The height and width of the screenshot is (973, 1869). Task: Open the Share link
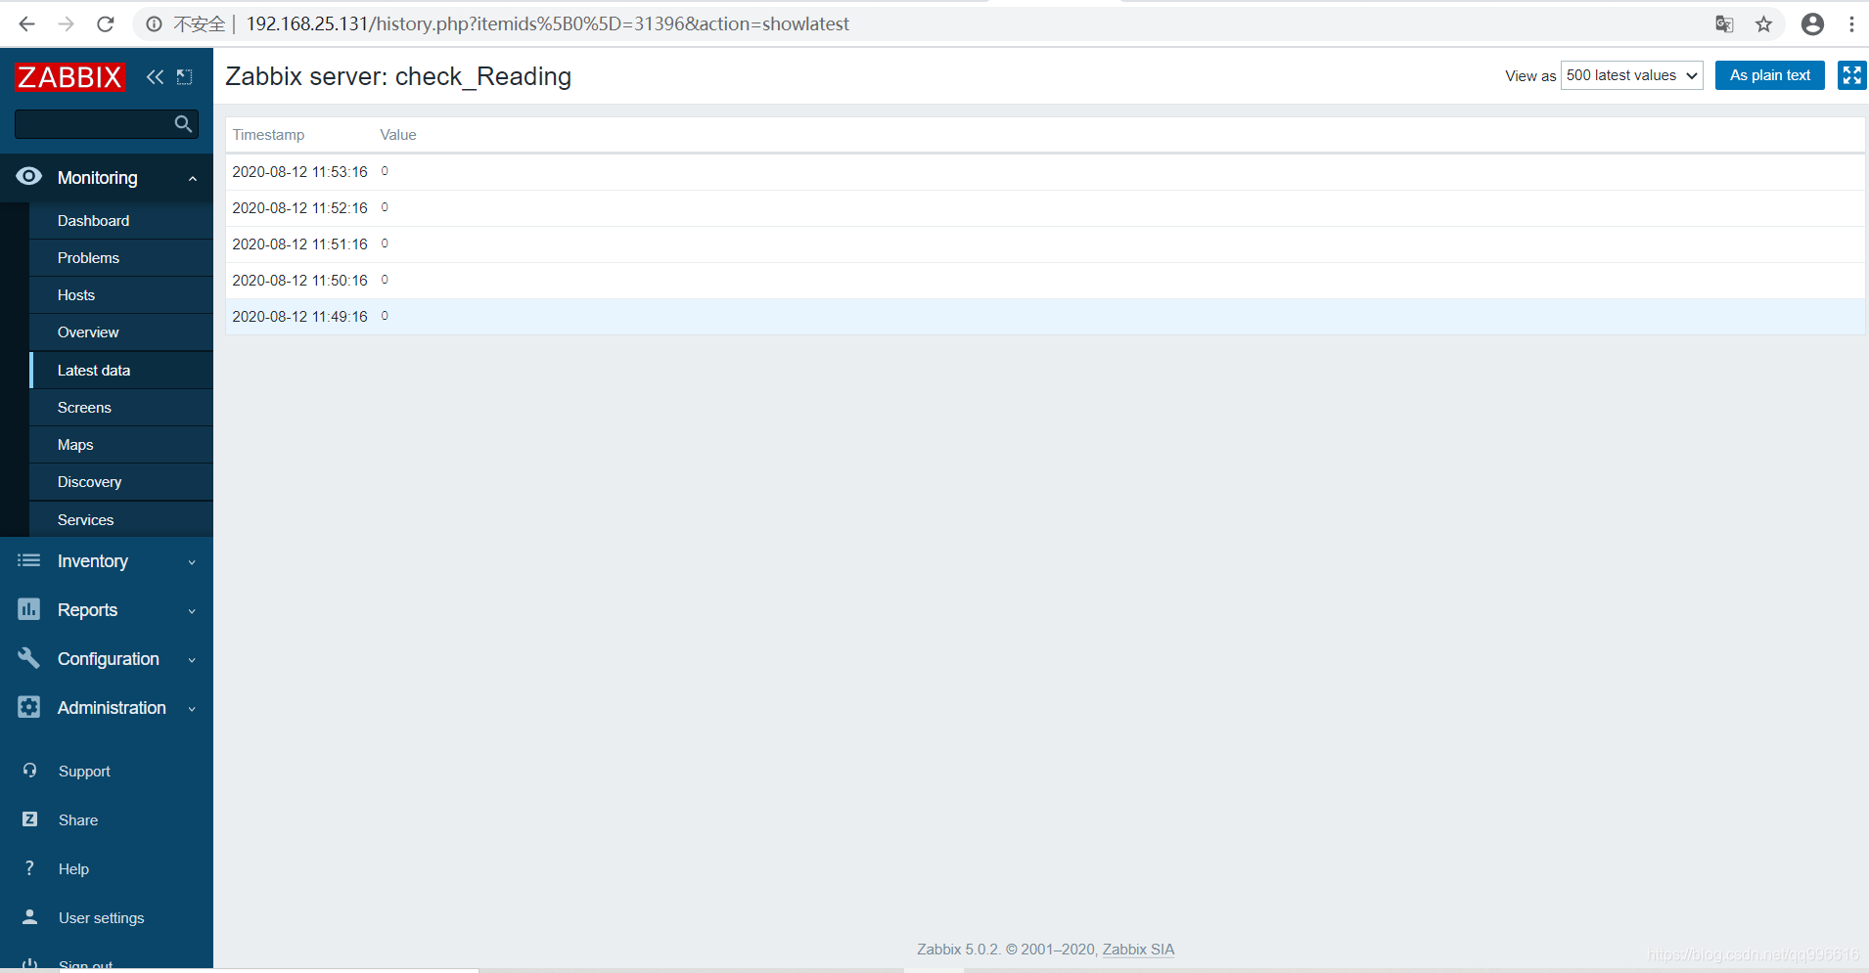(x=78, y=820)
